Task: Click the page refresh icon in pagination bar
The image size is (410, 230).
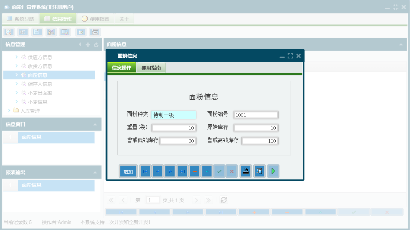Action: tap(223, 200)
